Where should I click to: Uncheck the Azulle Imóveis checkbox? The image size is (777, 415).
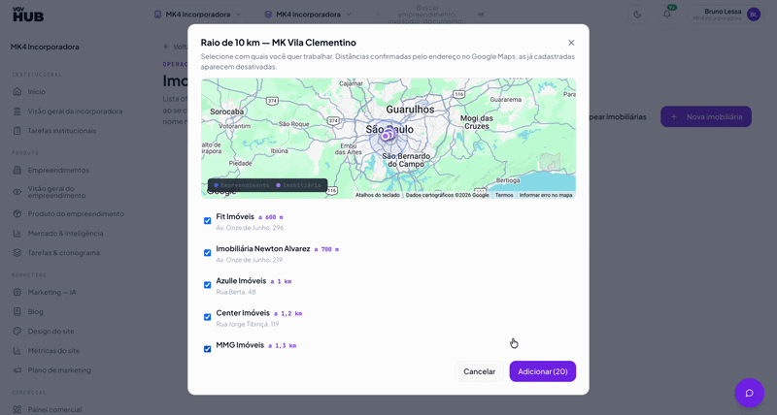click(x=207, y=285)
